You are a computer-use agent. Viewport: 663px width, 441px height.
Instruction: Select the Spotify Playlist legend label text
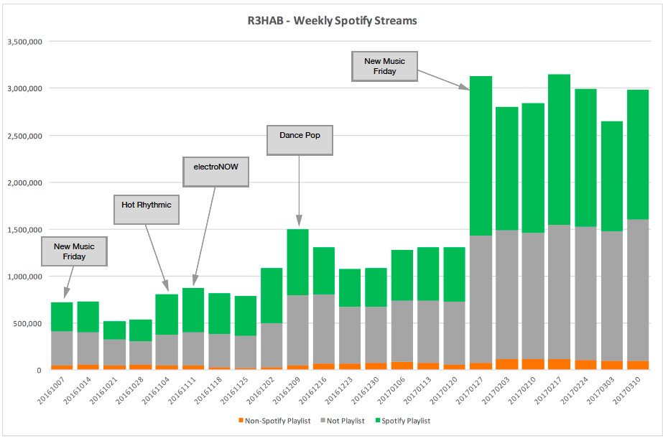pyautogui.click(x=407, y=420)
